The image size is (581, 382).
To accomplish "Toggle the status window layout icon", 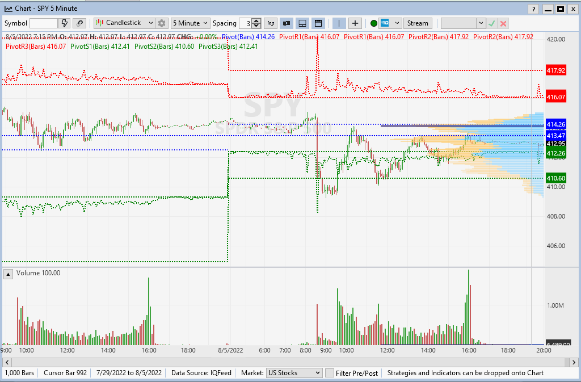I will click(x=318, y=23).
